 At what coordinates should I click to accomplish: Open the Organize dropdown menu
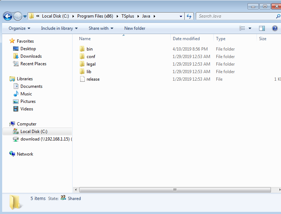[x=19, y=28]
